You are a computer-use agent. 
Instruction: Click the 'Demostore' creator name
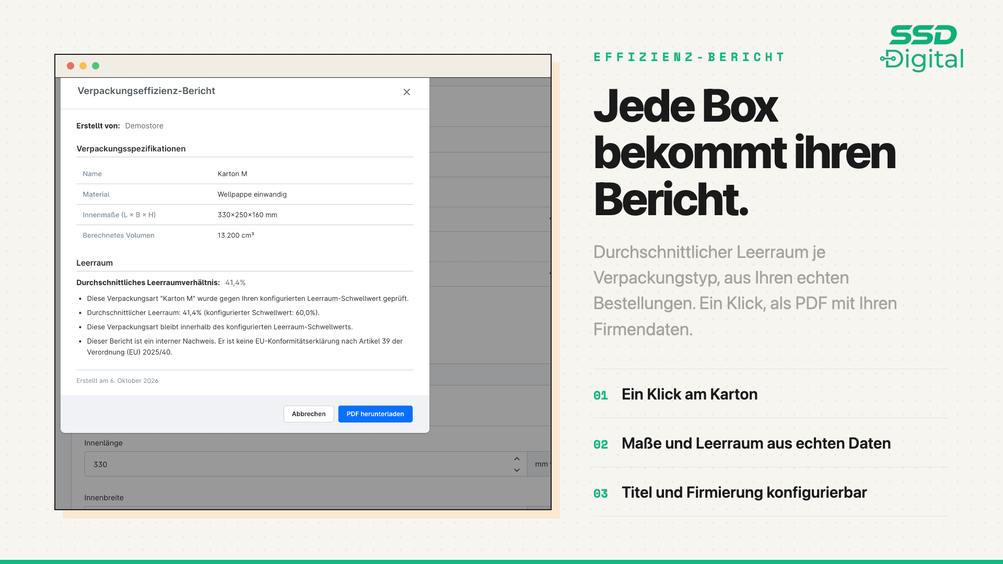(x=144, y=126)
